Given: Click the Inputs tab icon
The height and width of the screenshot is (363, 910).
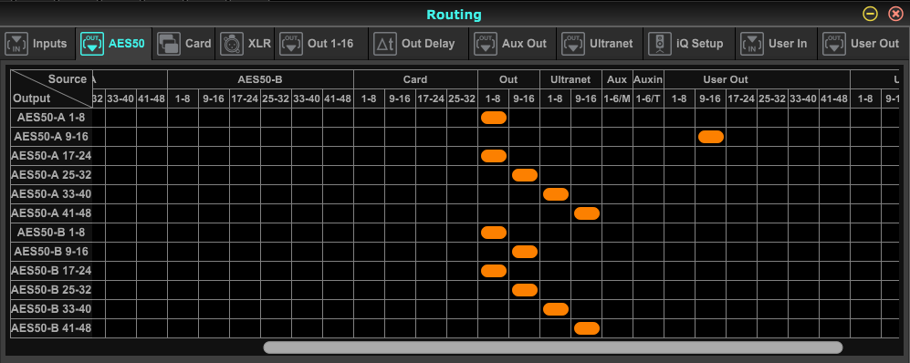Looking at the screenshot, I should point(16,44).
